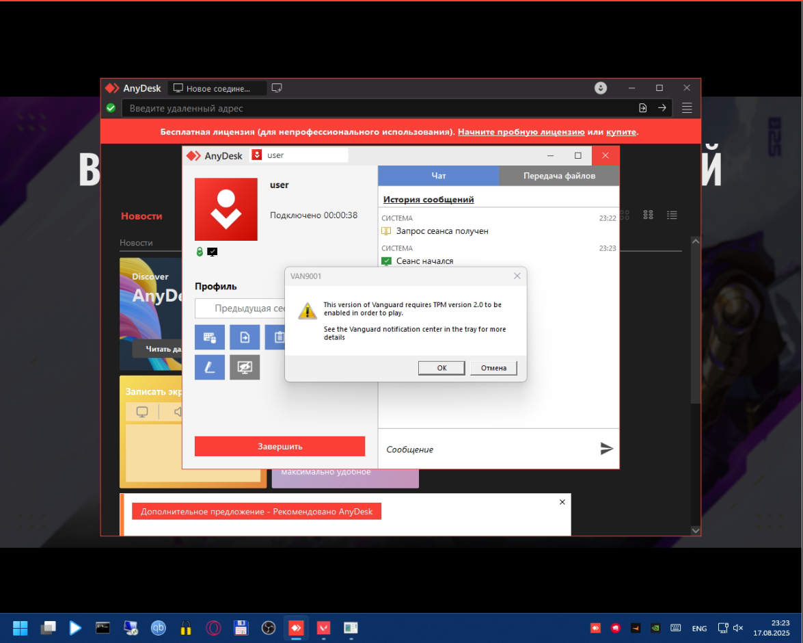Toggle whiteboard drawing permission icon
803x643 pixels.
point(209,367)
